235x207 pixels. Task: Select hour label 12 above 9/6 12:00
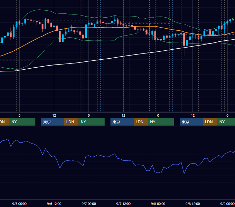pyautogui.click(x=54, y=116)
